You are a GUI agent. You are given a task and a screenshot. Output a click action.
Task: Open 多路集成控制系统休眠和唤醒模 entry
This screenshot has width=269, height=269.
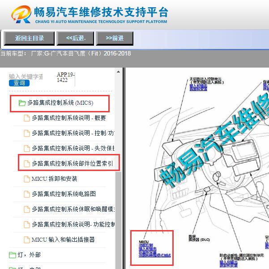tap(73, 209)
